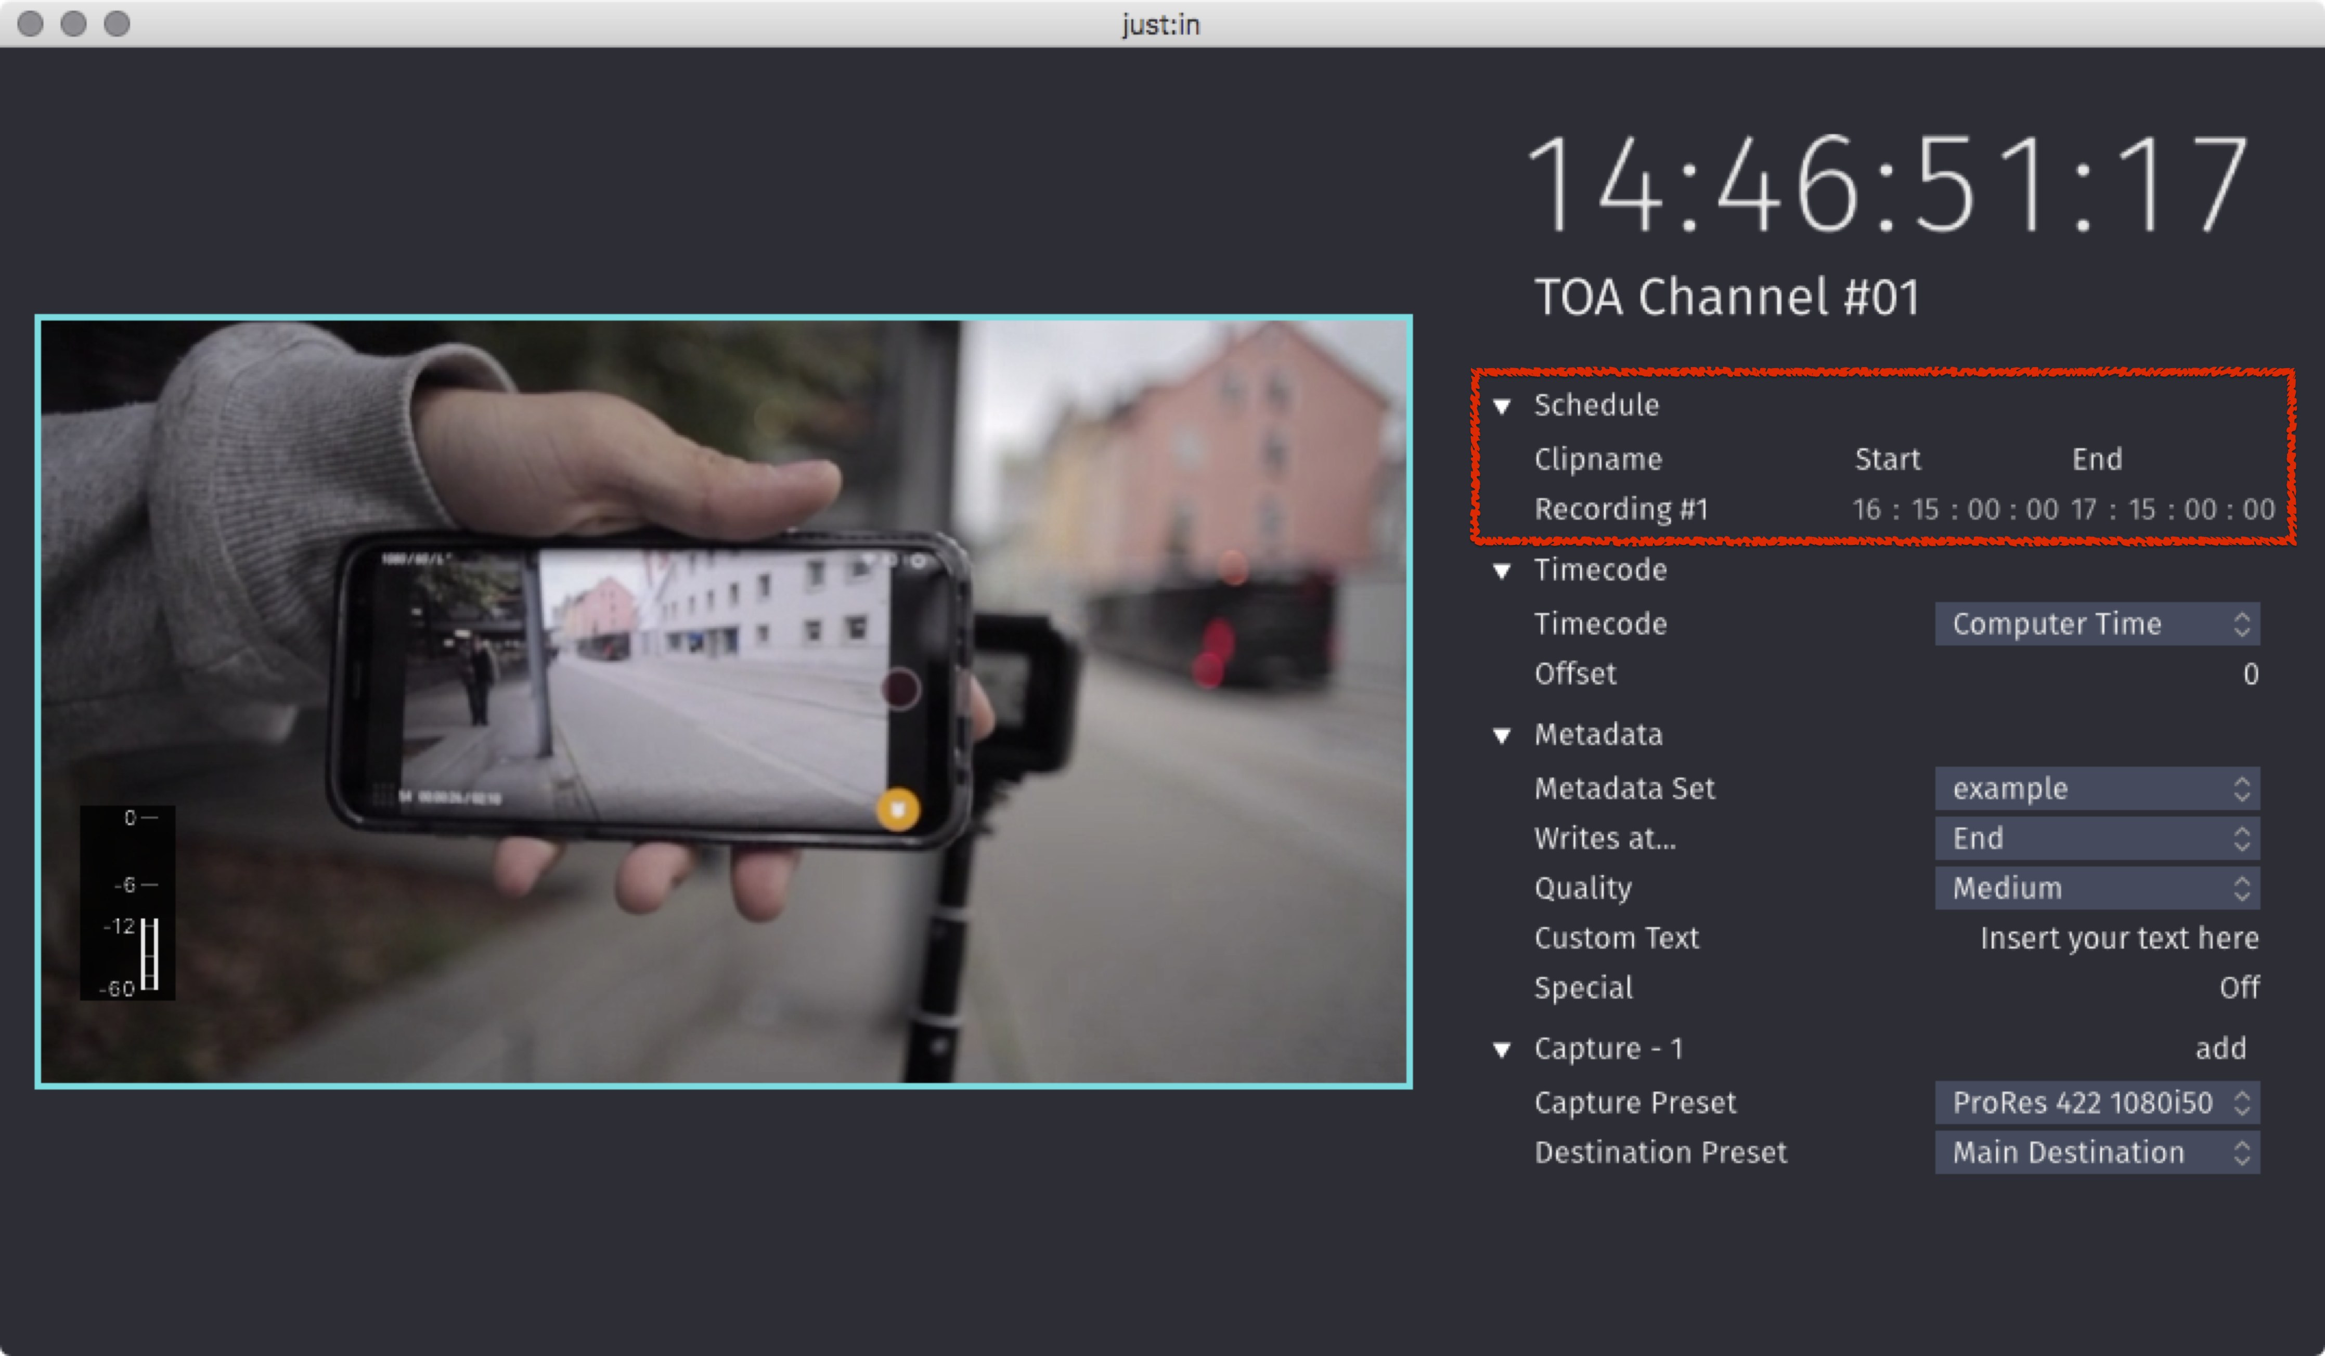Click the audio level meter overlay
2325x1356 pixels.
[x=127, y=903]
